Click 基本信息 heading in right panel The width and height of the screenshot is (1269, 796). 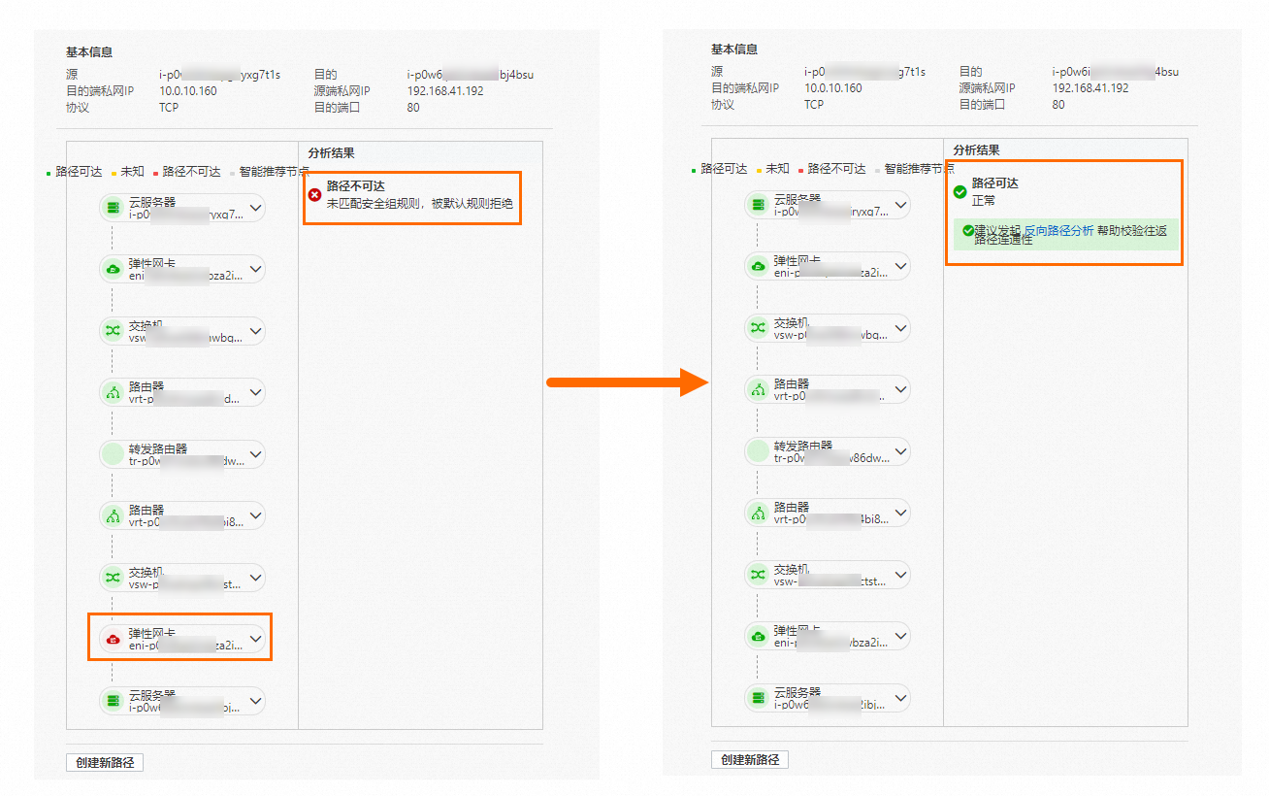(x=734, y=50)
